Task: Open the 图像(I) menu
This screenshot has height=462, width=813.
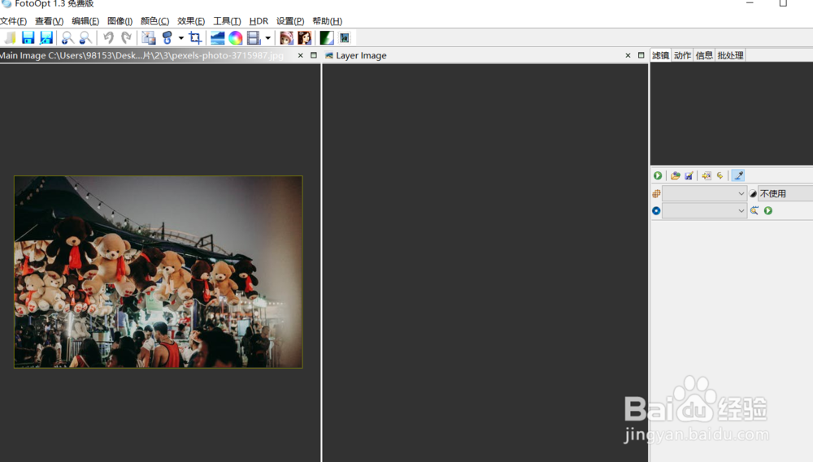Action: coord(120,21)
